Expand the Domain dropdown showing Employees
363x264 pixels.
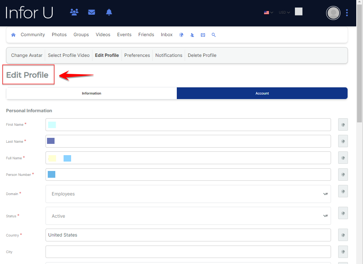(x=188, y=194)
